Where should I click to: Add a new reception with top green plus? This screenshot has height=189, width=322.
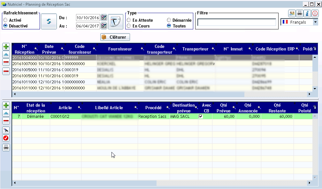[6, 47]
